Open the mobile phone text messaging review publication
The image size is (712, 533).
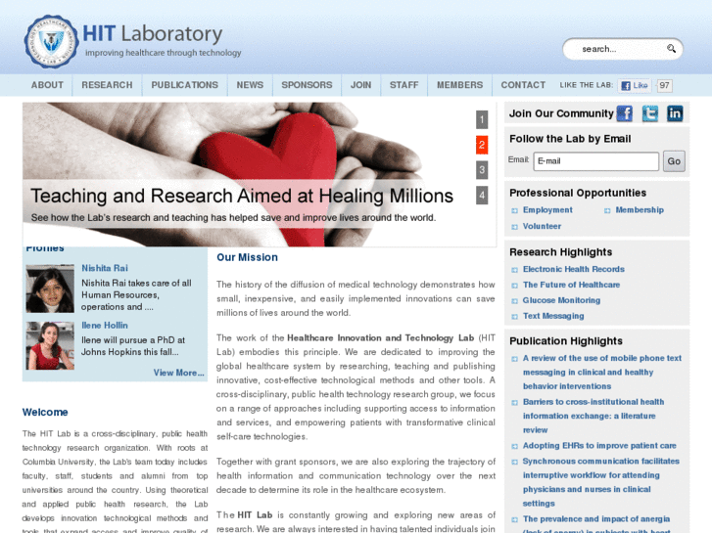click(x=602, y=372)
